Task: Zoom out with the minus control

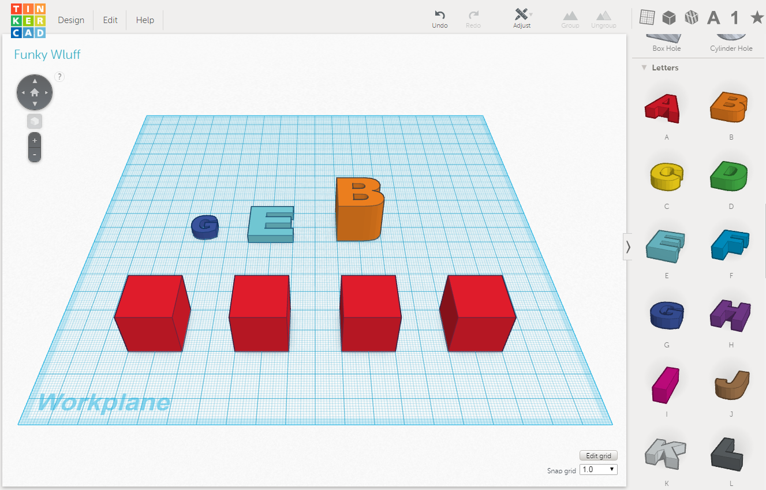Action: (34, 154)
